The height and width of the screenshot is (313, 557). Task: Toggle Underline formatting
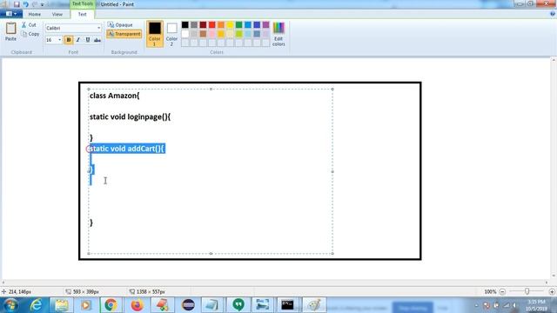point(88,40)
